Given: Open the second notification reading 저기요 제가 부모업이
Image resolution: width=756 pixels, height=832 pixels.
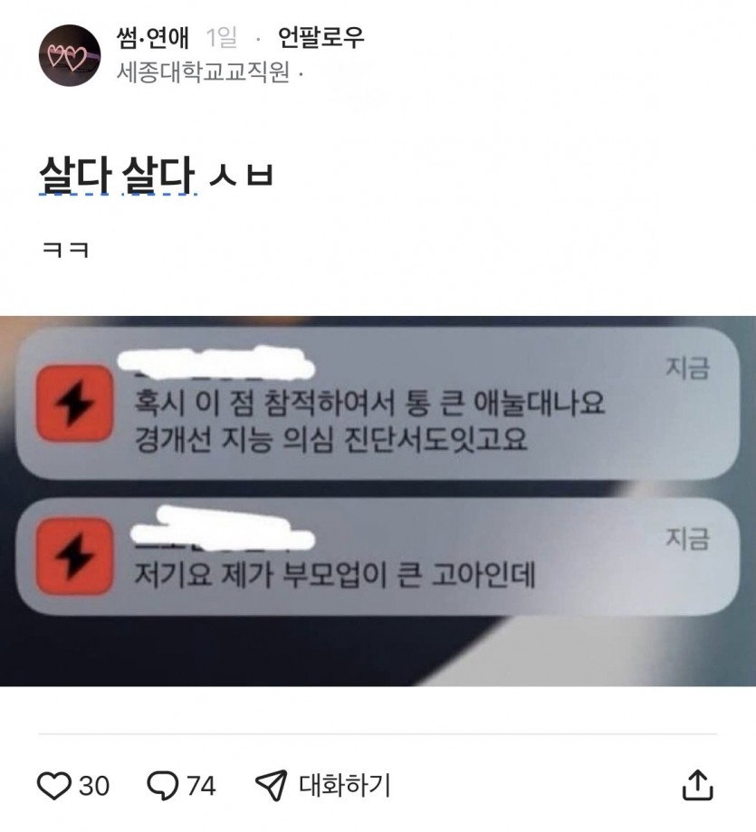Looking at the screenshot, I should tap(378, 556).
